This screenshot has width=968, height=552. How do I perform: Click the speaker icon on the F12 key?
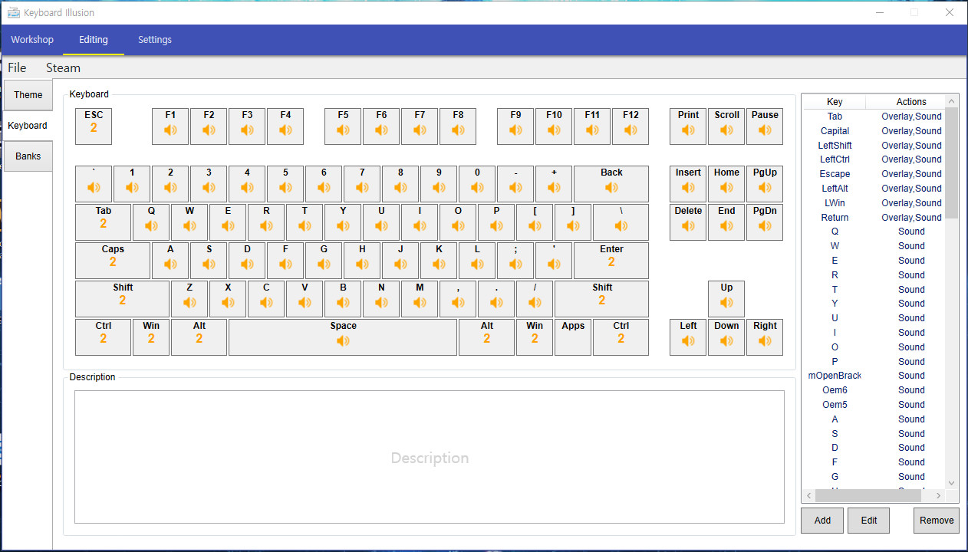(630, 132)
